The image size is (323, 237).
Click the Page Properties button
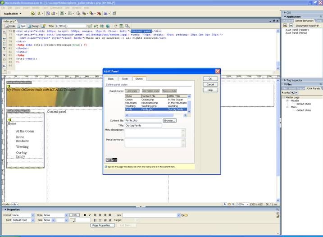(102, 225)
